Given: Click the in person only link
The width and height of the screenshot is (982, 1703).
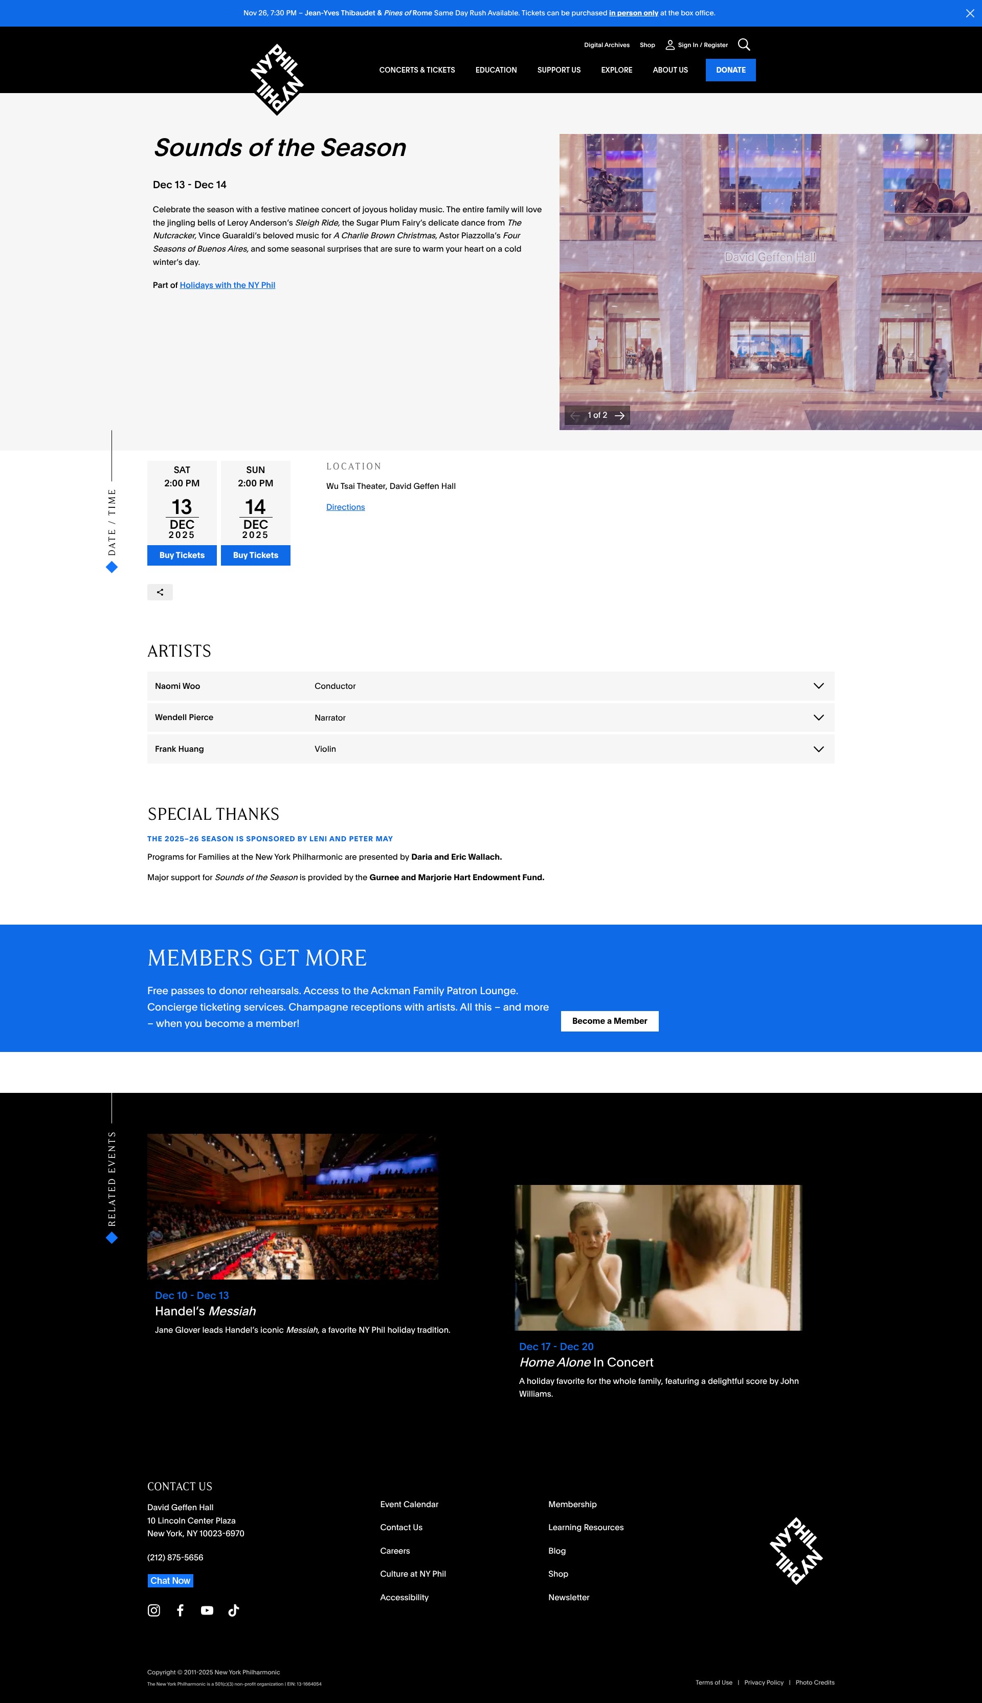Looking at the screenshot, I should (x=633, y=13).
